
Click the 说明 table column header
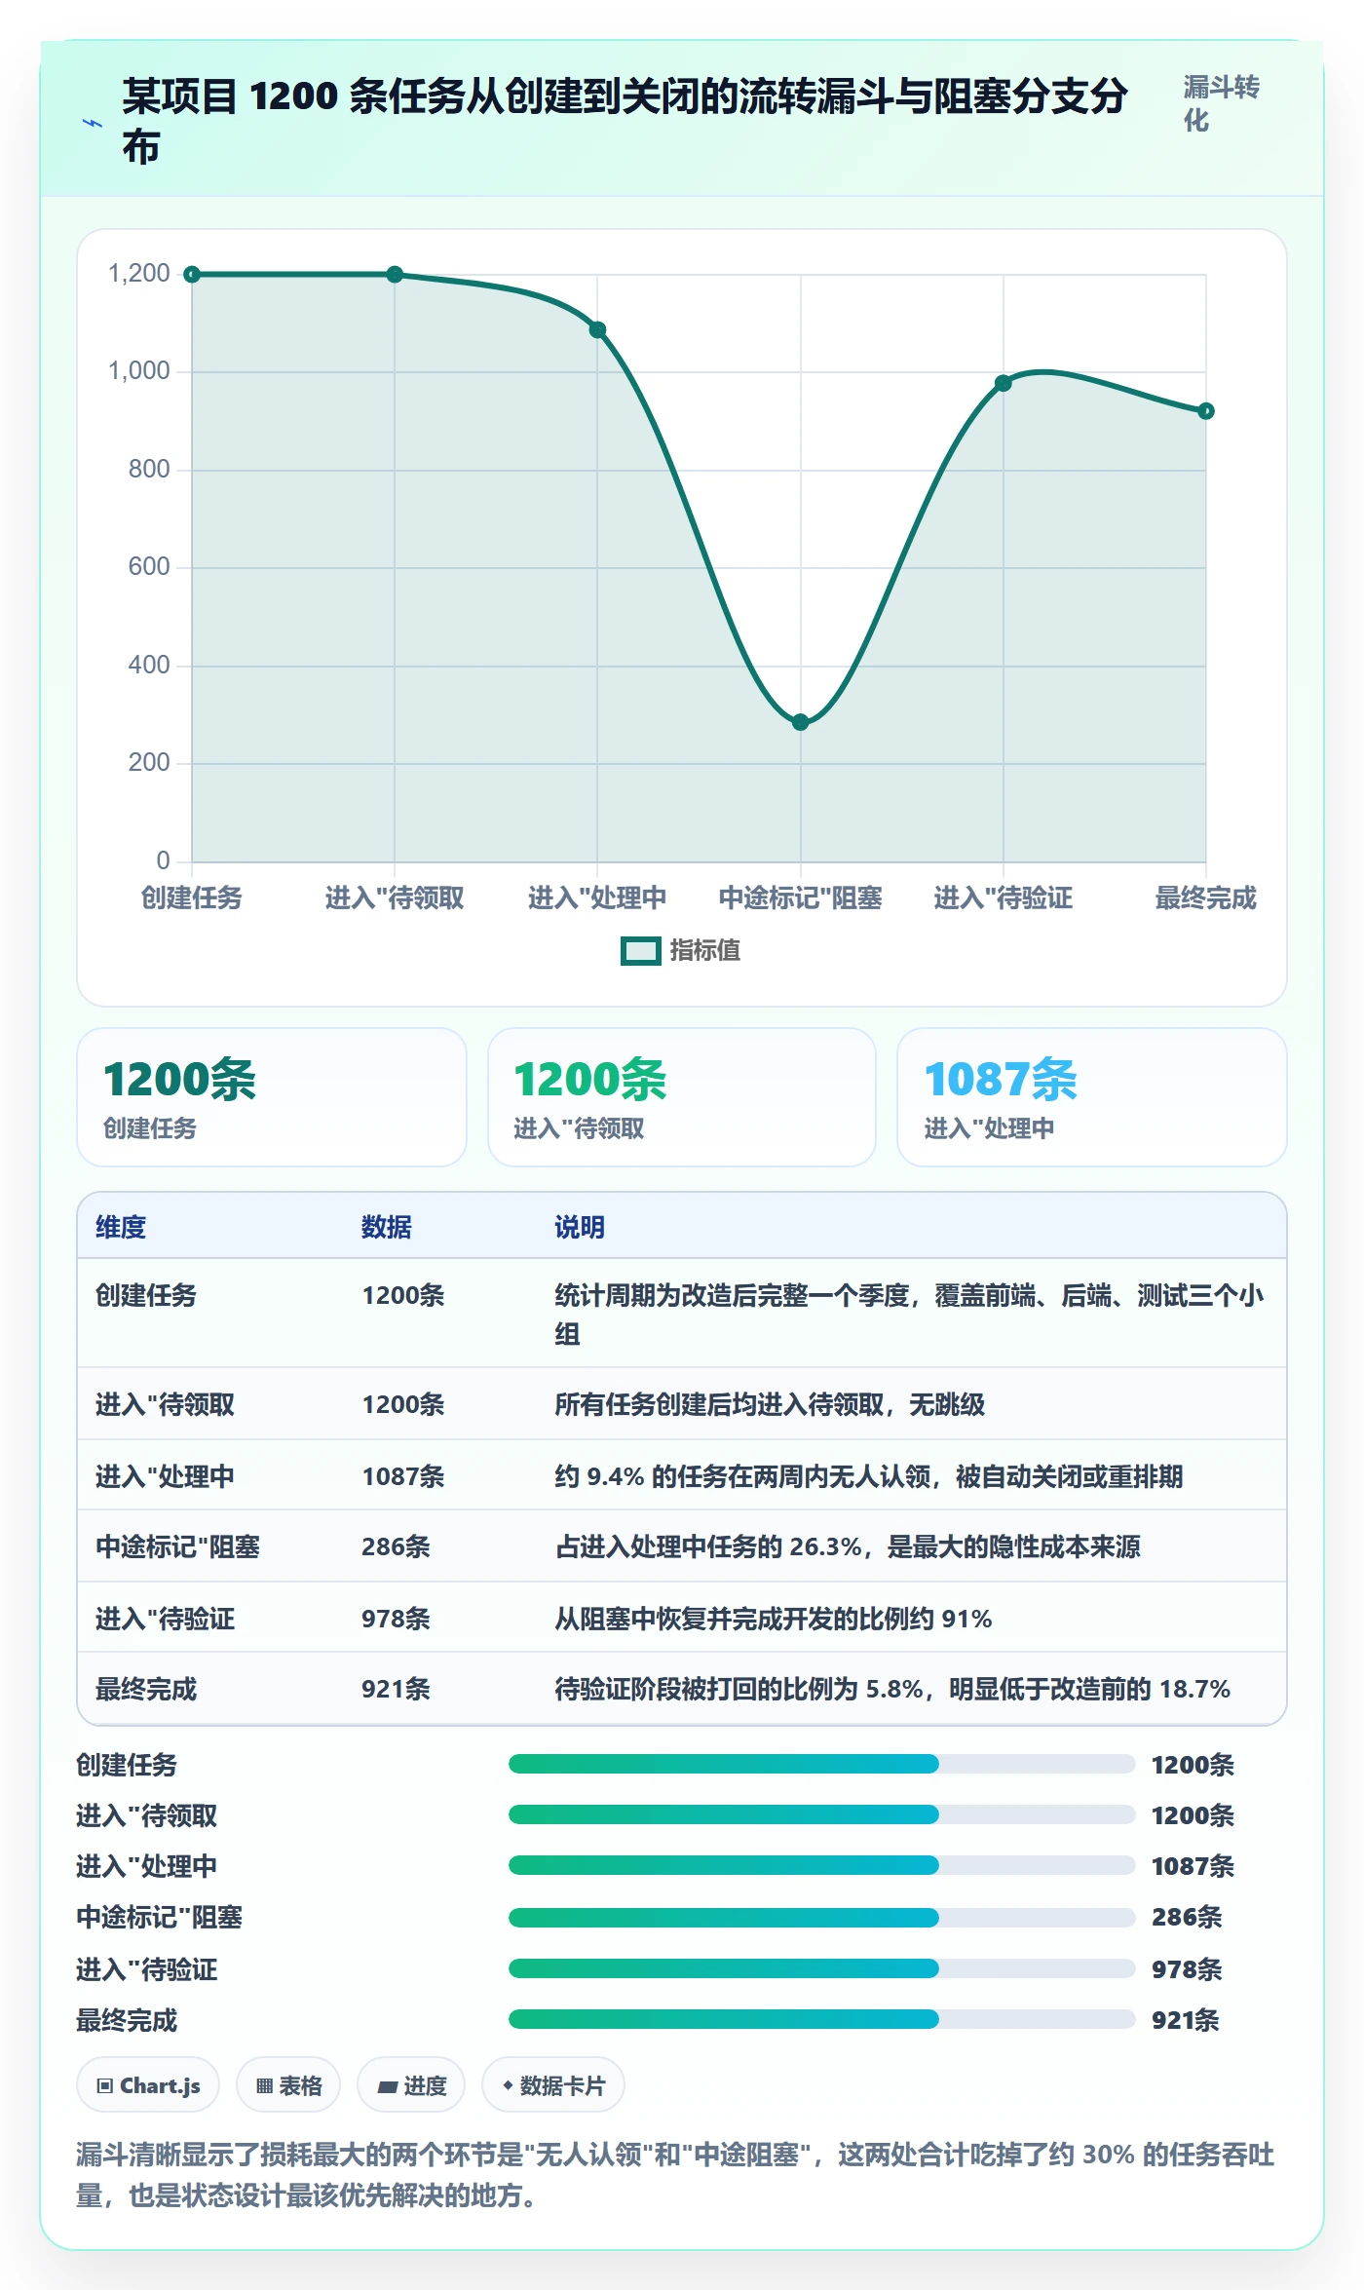[580, 1227]
